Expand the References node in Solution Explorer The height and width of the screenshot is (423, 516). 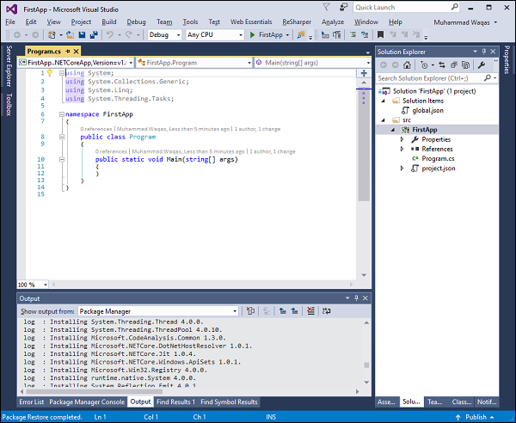(x=402, y=149)
